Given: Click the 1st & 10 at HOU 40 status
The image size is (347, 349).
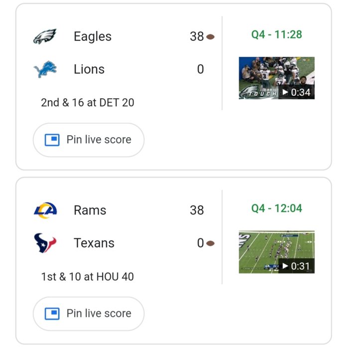Looking at the screenshot, I should coord(88,277).
